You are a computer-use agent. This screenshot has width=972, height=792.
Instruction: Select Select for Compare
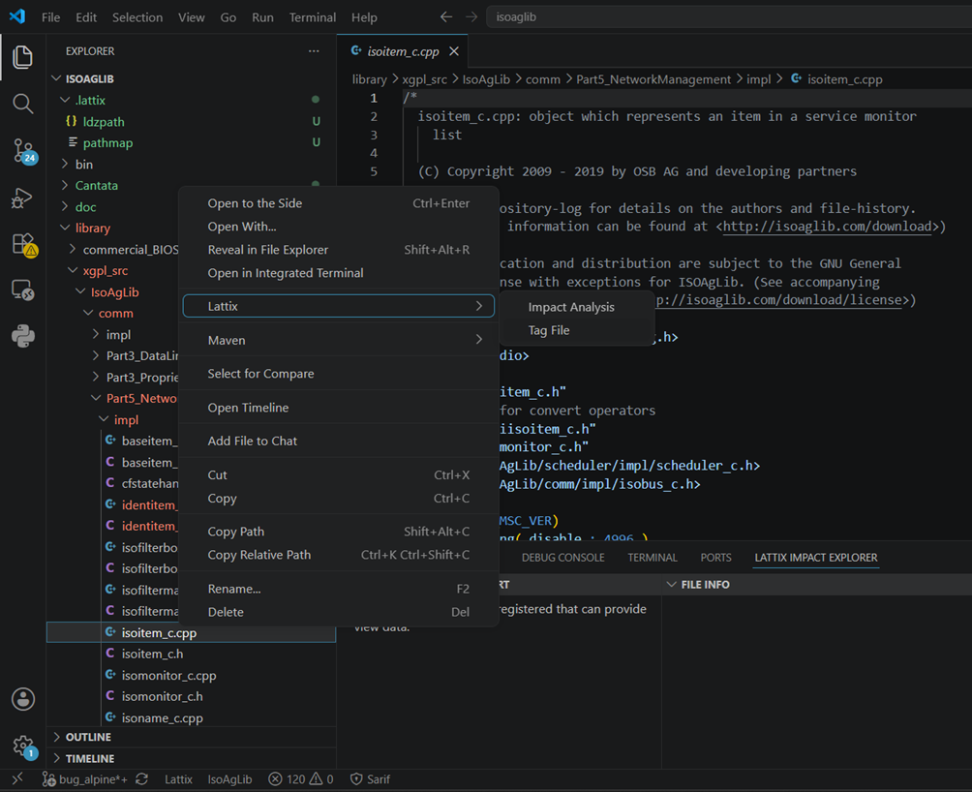point(339,374)
